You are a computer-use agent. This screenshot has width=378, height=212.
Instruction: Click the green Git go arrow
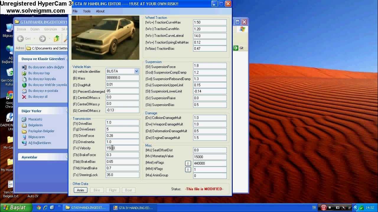(x=236, y=48)
